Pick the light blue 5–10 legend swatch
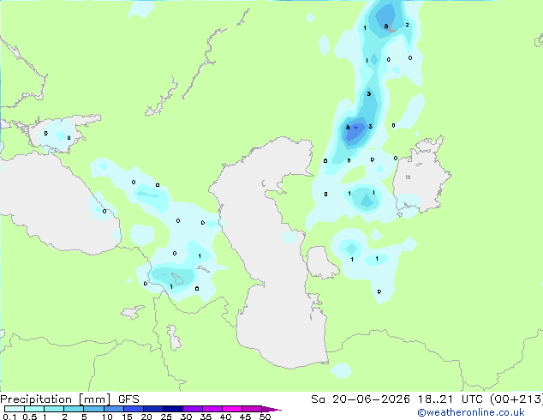The image size is (543, 420). (93, 409)
